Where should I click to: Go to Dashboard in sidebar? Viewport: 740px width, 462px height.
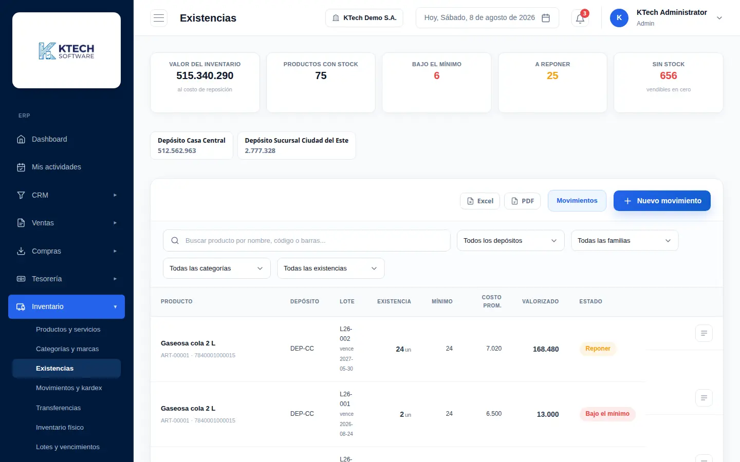[x=66, y=139]
